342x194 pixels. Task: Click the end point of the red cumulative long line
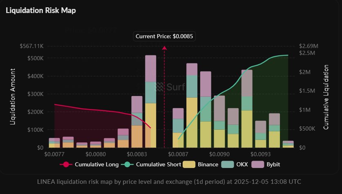(151, 128)
